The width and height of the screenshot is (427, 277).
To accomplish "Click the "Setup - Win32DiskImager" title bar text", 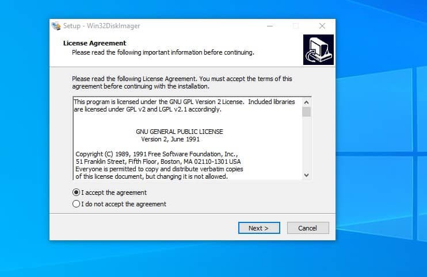I will click(101, 26).
